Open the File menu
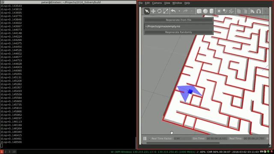The image size is (274, 154). tap(140, 3)
